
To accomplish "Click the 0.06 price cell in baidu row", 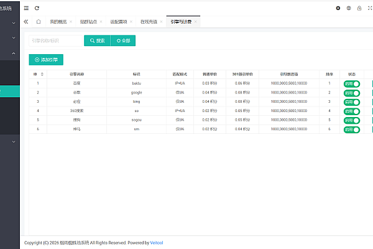I will pos(242,83).
